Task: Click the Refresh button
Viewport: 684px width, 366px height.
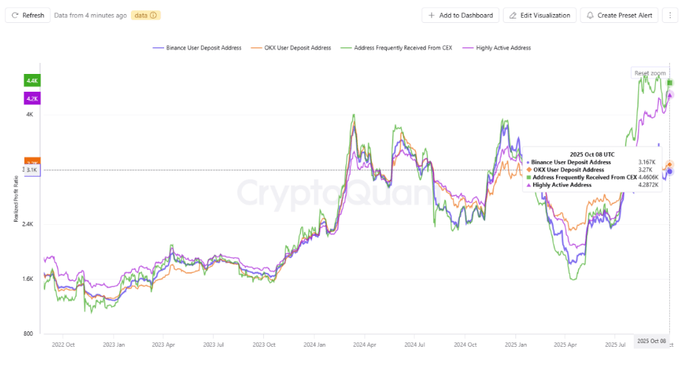Action: click(27, 15)
